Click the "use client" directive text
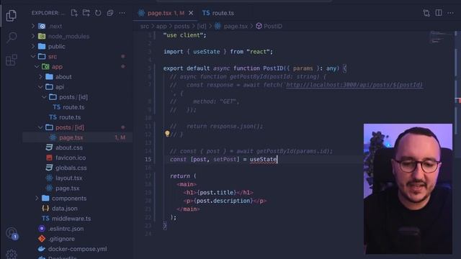 pos(183,35)
